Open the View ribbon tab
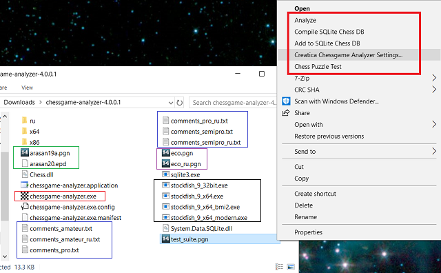The image size is (441, 273). point(27,88)
